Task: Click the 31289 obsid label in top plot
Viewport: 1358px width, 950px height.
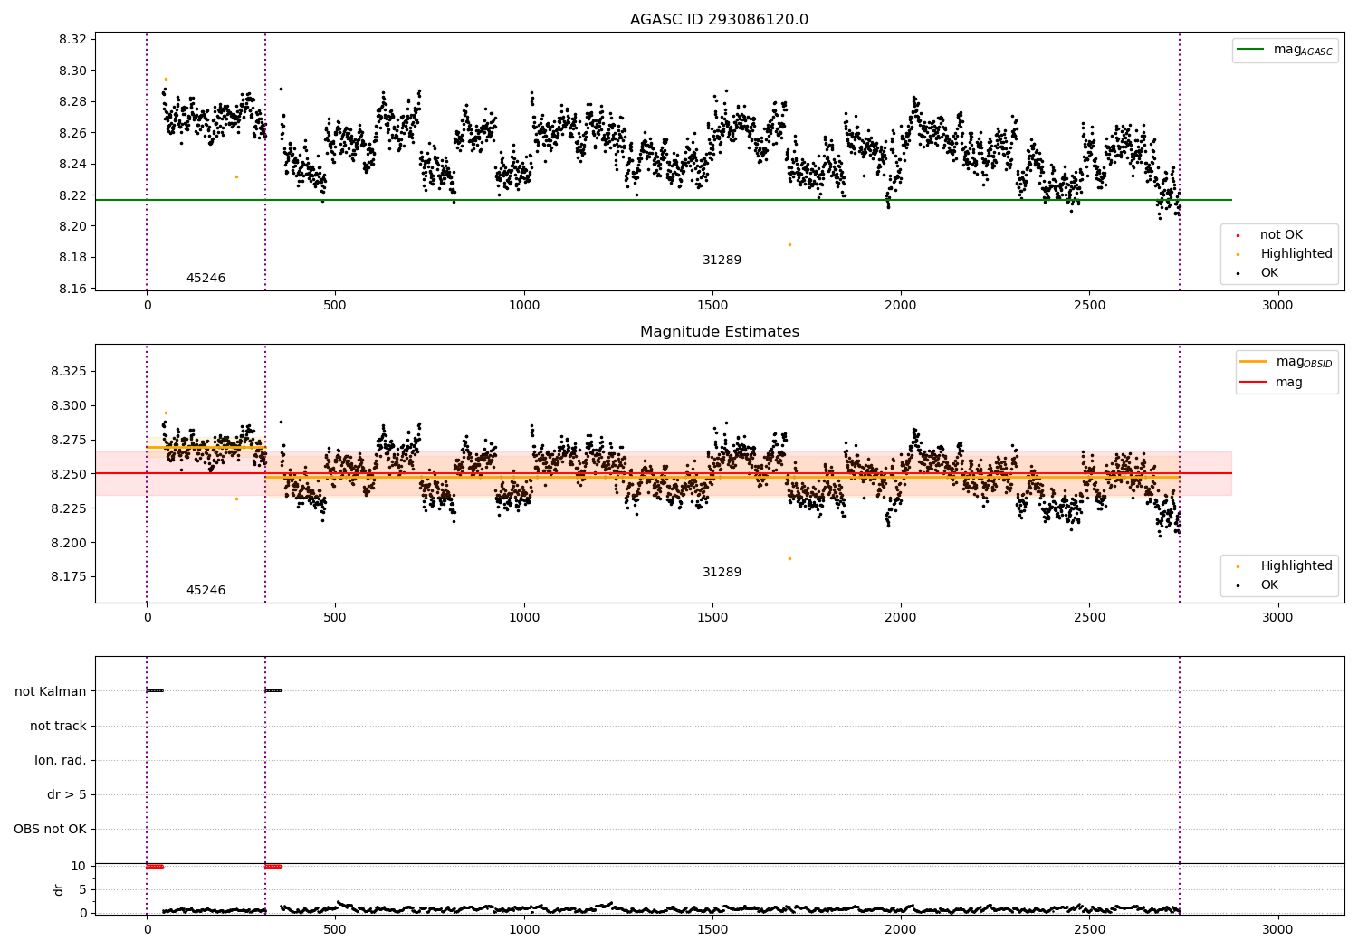Action: tap(722, 261)
